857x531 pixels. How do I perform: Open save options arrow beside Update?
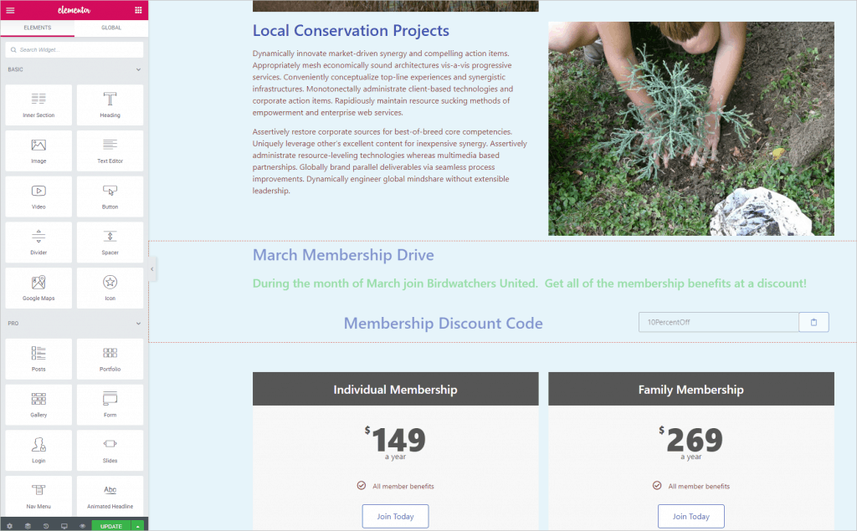[138, 526]
